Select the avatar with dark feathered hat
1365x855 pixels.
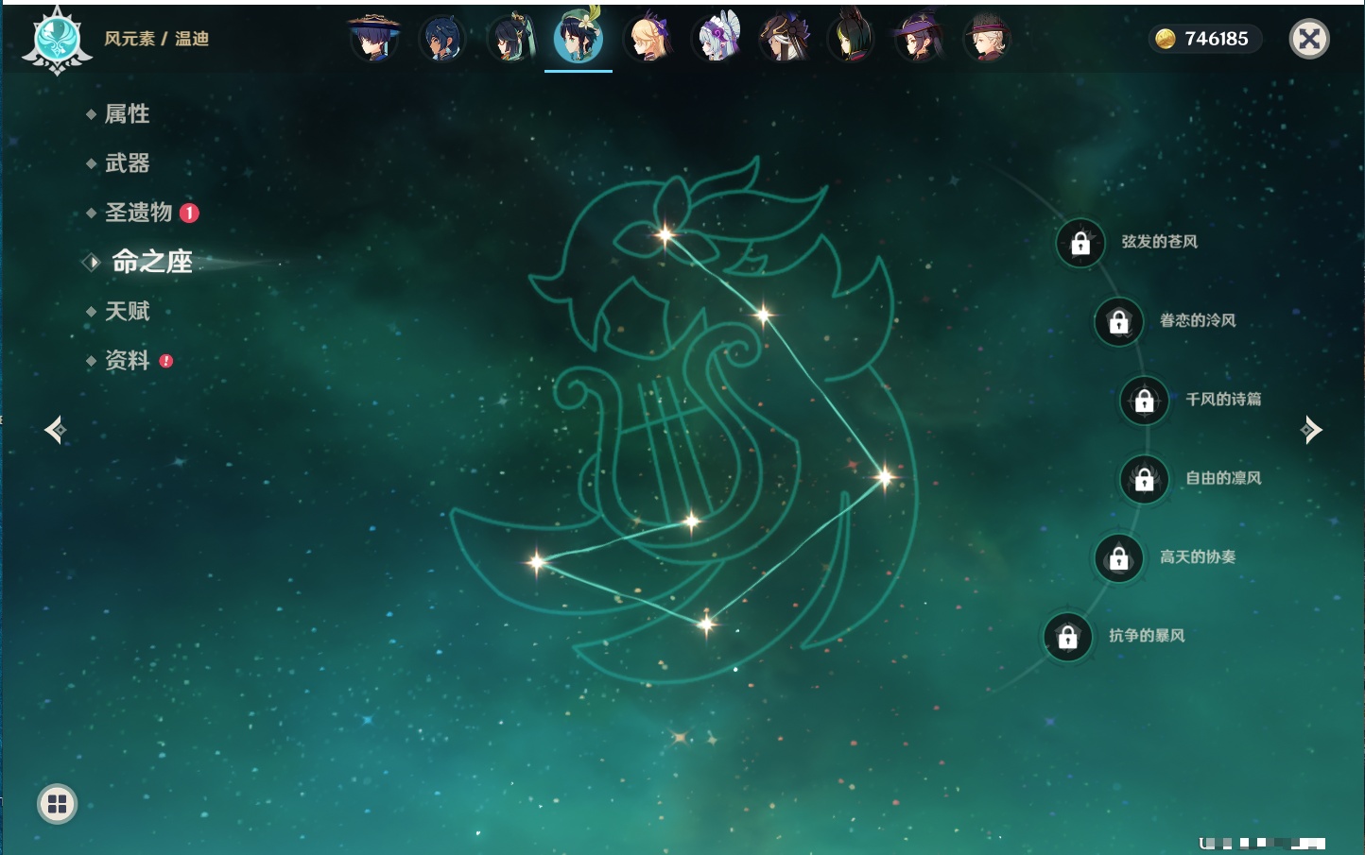(x=785, y=38)
